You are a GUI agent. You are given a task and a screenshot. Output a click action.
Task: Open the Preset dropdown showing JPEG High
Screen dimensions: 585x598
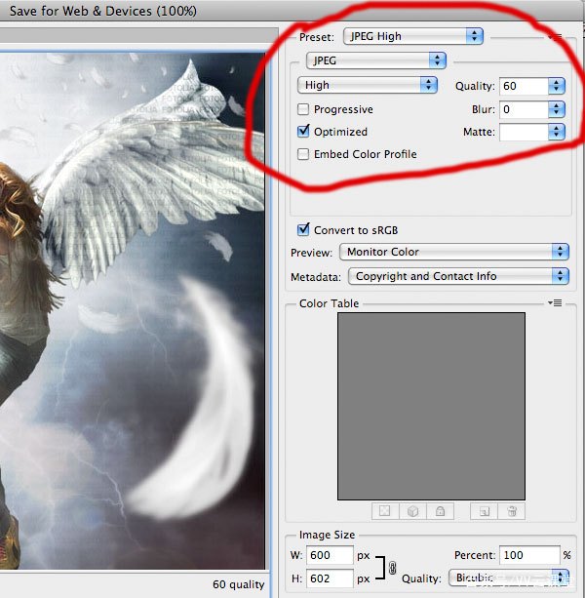(x=413, y=36)
